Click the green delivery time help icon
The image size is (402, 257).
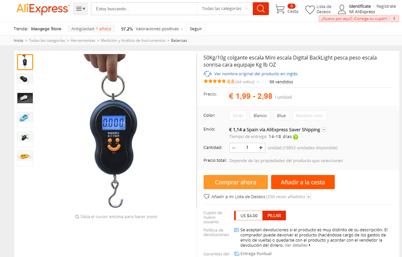(296, 137)
